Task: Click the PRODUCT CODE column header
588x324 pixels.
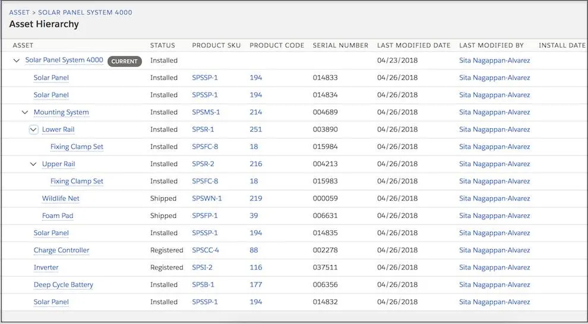Action: pyautogui.click(x=277, y=45)
